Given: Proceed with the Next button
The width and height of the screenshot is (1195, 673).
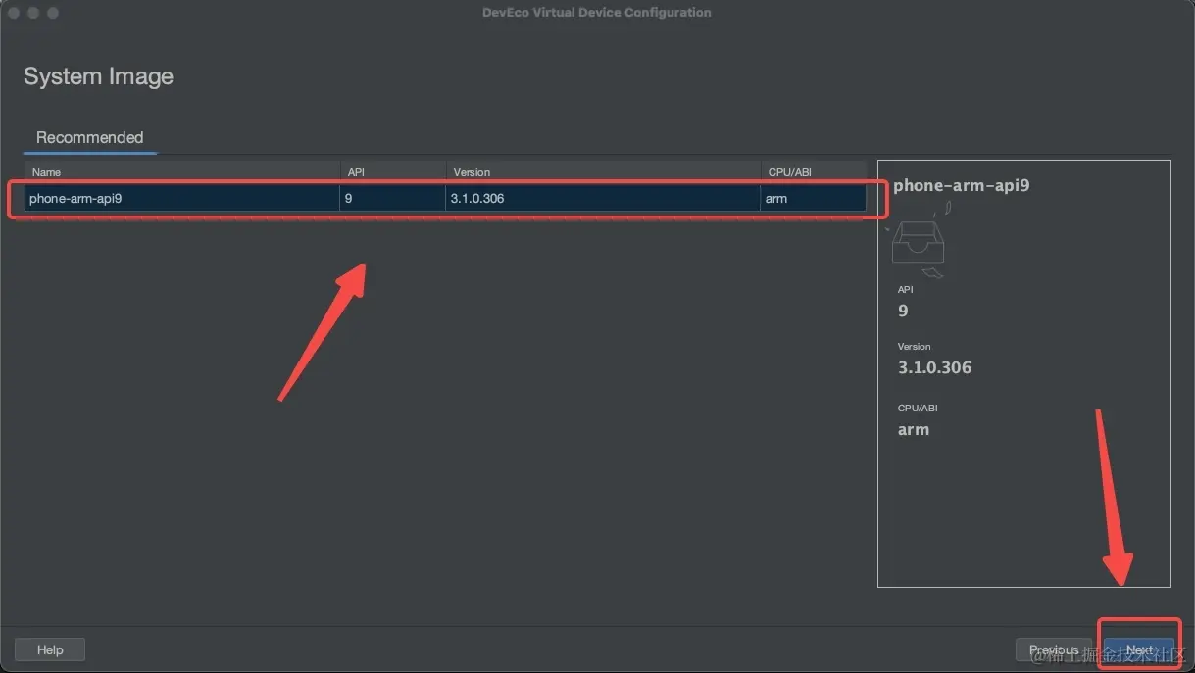Looking at the screenshot, I should click(1139, 649).
